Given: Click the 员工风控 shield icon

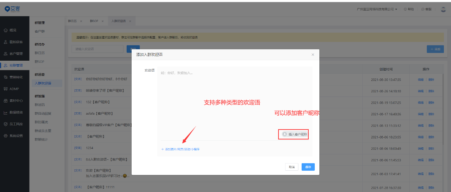Looking at the screenshot, I should (6, 124).
